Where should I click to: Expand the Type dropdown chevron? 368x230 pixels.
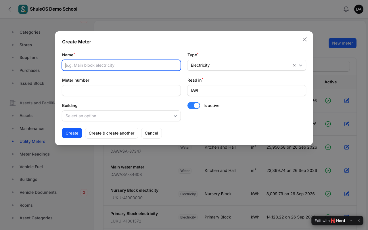pos(301,65)
